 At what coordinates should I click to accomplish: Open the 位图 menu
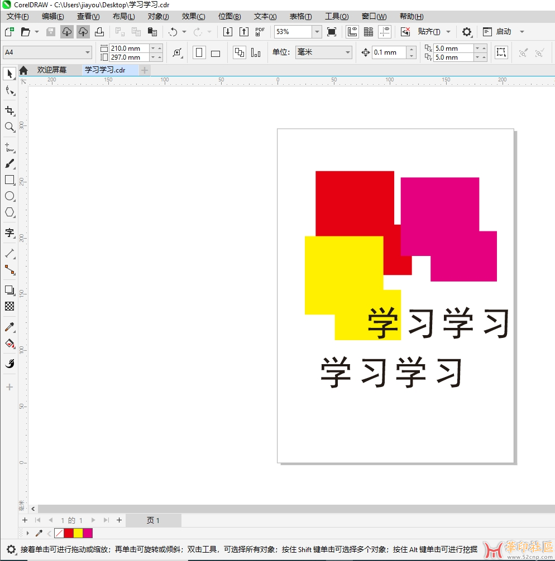[229, 16]
